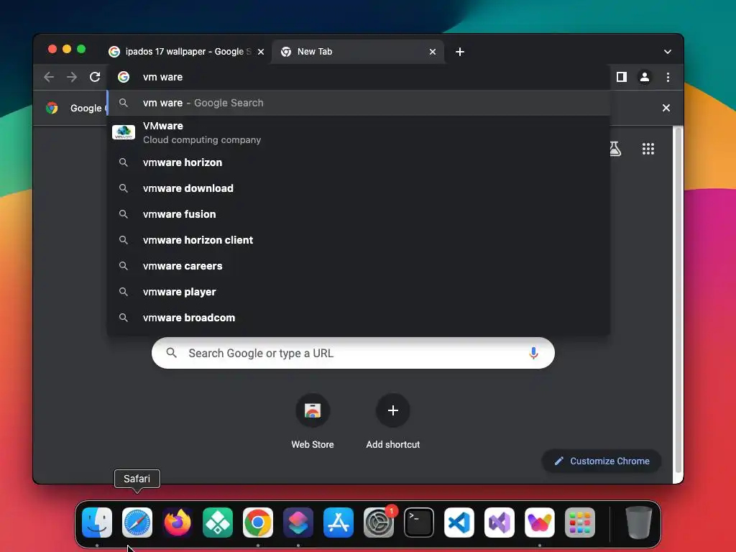The height and width of the screenshot is (552, 736).
Task: Open Chrome three-dot menu
Action: tap(668, 77)
